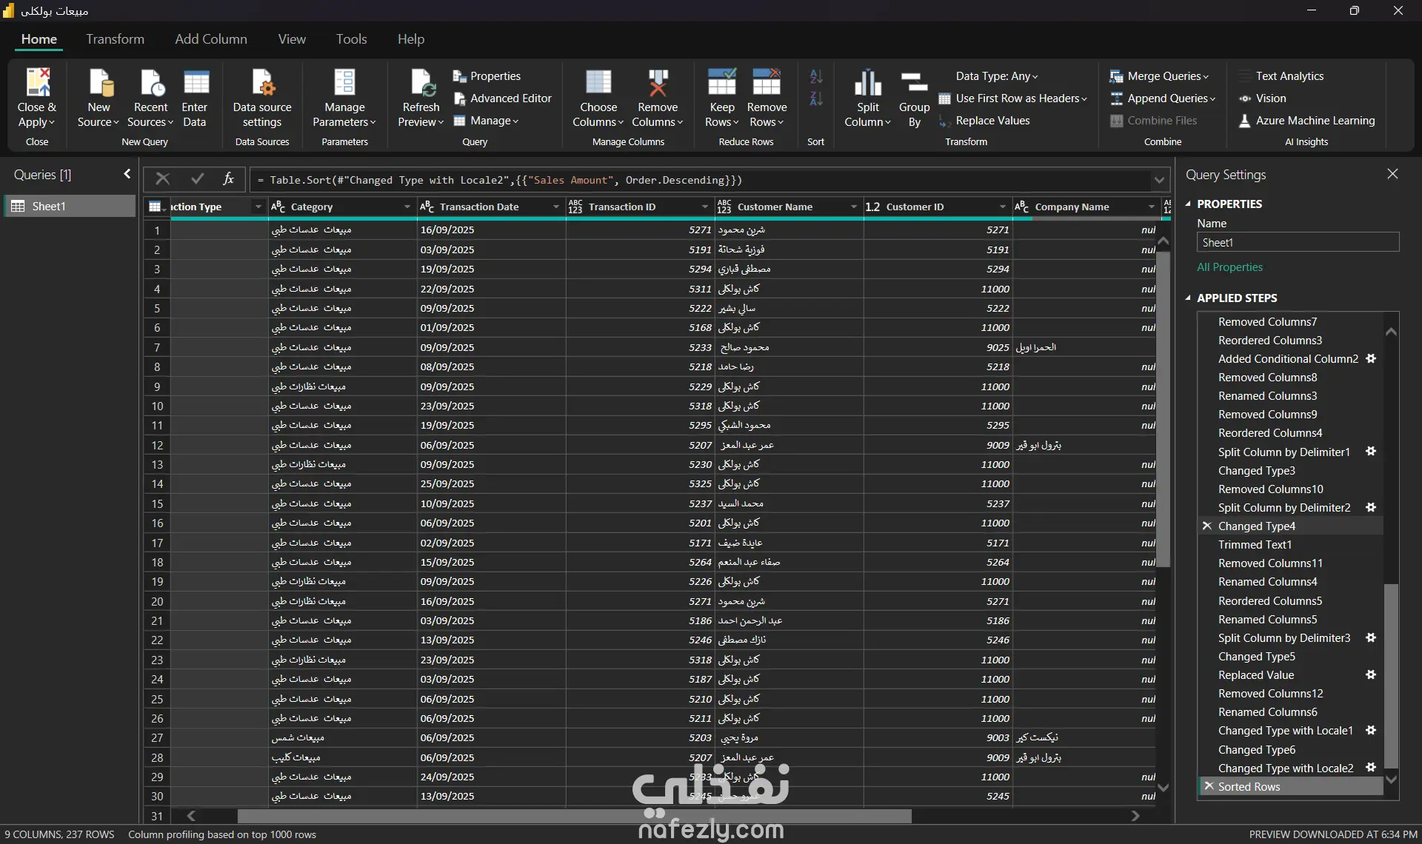Sort ascending with the A-Z icon
Screen dimensions: 1422x844
pyautogui.click(x=815, y=77)
